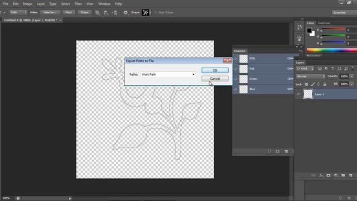Screen dimensions: 357x201
Task: Open the gear settings in options bar
Action: coord(126,12)
